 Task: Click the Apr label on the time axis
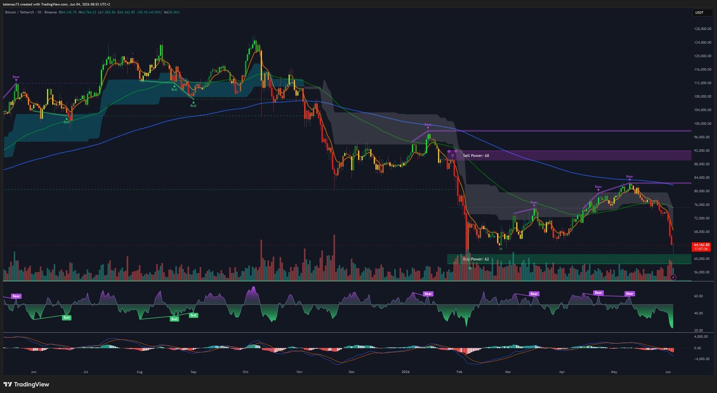(x=562, y=372)
